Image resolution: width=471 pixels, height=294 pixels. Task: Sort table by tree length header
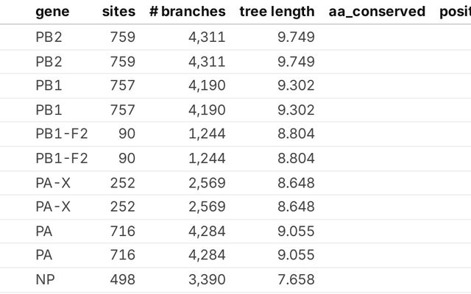(x=277, y=12)
